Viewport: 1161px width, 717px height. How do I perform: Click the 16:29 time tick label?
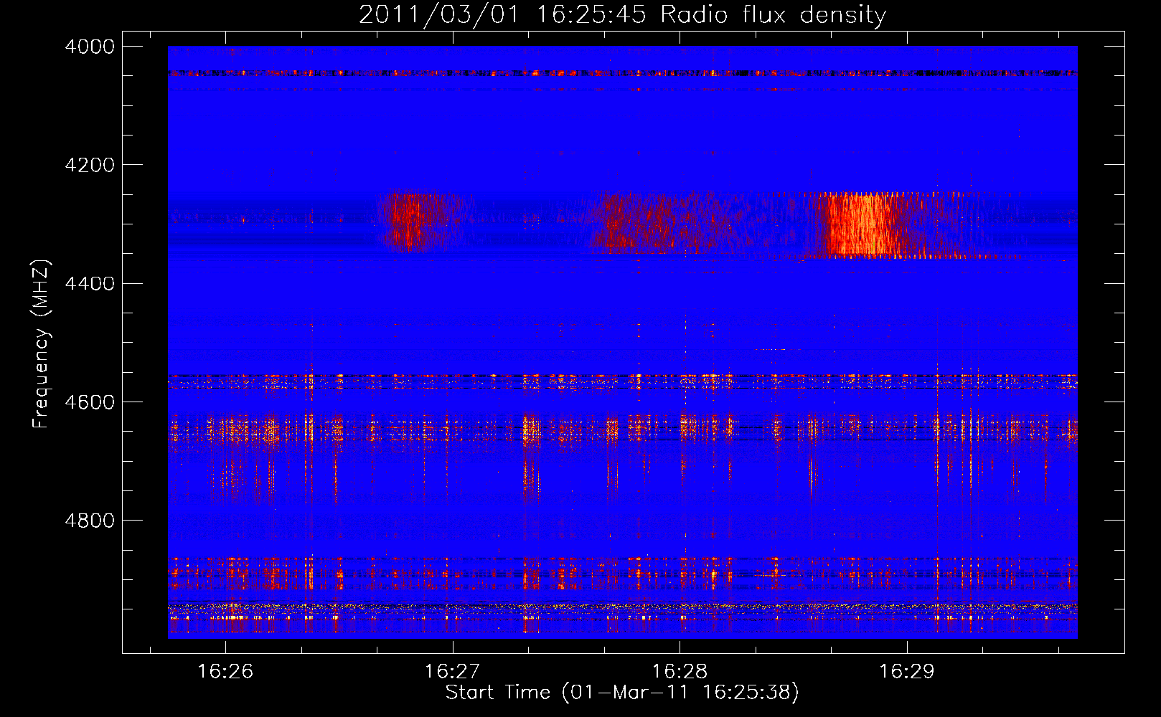tap(907, 672)
